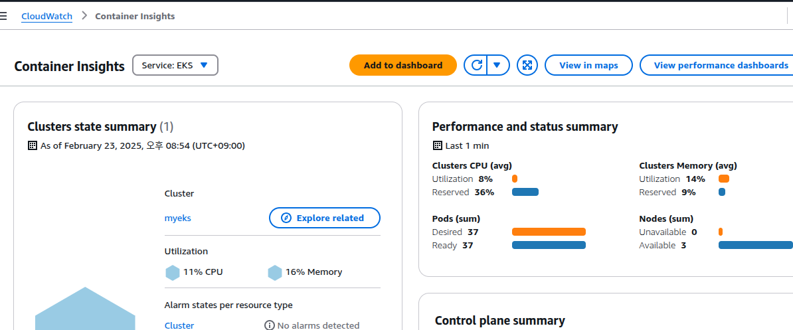Click the compass icon in Explore related
This screenshot has height=330, width=793.
click(x=286, y=218)
